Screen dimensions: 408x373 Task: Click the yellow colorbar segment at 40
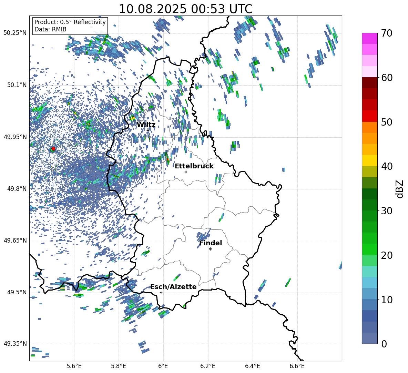coord(369,160)
